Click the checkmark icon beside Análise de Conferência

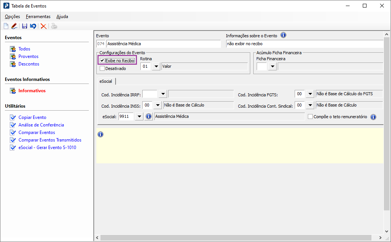[x=13, y=125]
